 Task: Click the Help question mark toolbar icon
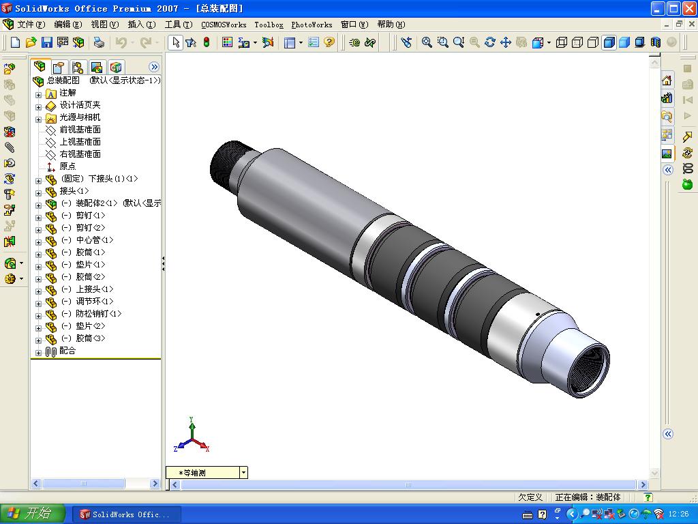(329, 42)
